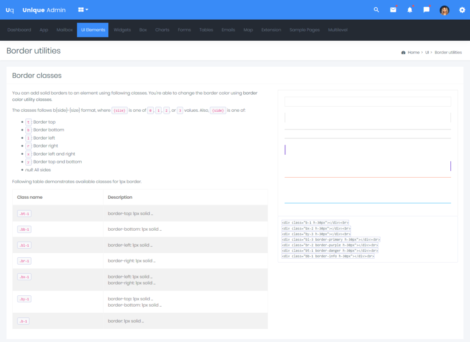470x342 pixels.
Task: Open the apps grid icon next to the brand
Action: [81, 9]
